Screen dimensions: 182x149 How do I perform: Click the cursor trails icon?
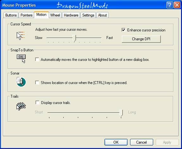coord(21,106)
